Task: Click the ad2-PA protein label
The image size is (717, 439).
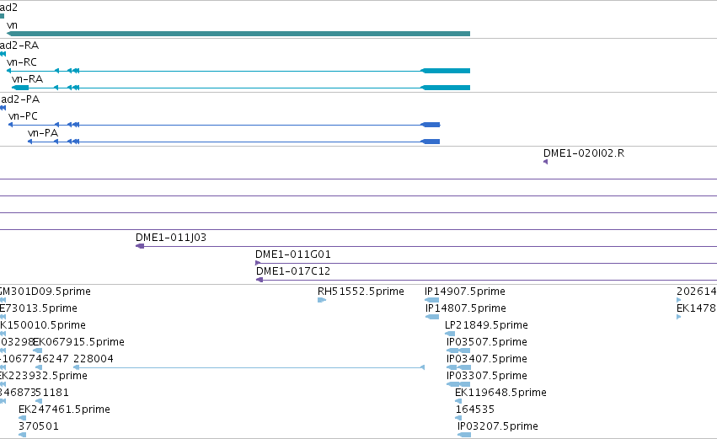Action: 19,99
